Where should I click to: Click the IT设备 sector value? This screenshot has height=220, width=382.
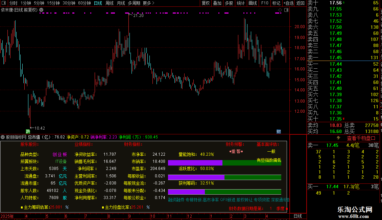point(61,161)
